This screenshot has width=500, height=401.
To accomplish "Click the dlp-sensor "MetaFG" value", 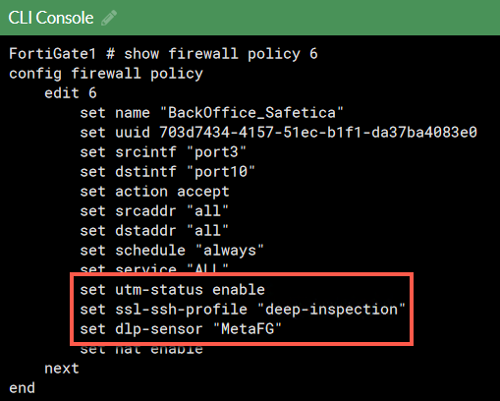I will click(x=248, y=329).
